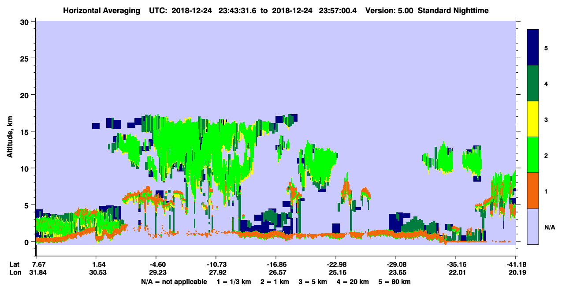The image size is (573, 294).
Task: Click the longitude value '31.84'
Action: pyautogui.click(x=38, y=272)
